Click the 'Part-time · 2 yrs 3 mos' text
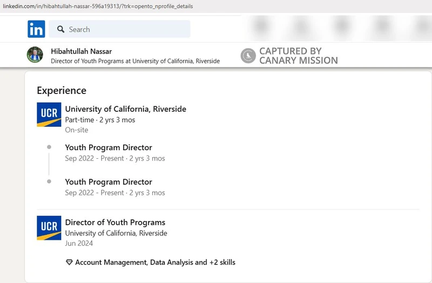Image resolution: width=432 pixels, height=283 pixels. (100, 120)
